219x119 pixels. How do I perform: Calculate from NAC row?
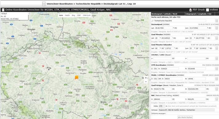pos(217,99)
